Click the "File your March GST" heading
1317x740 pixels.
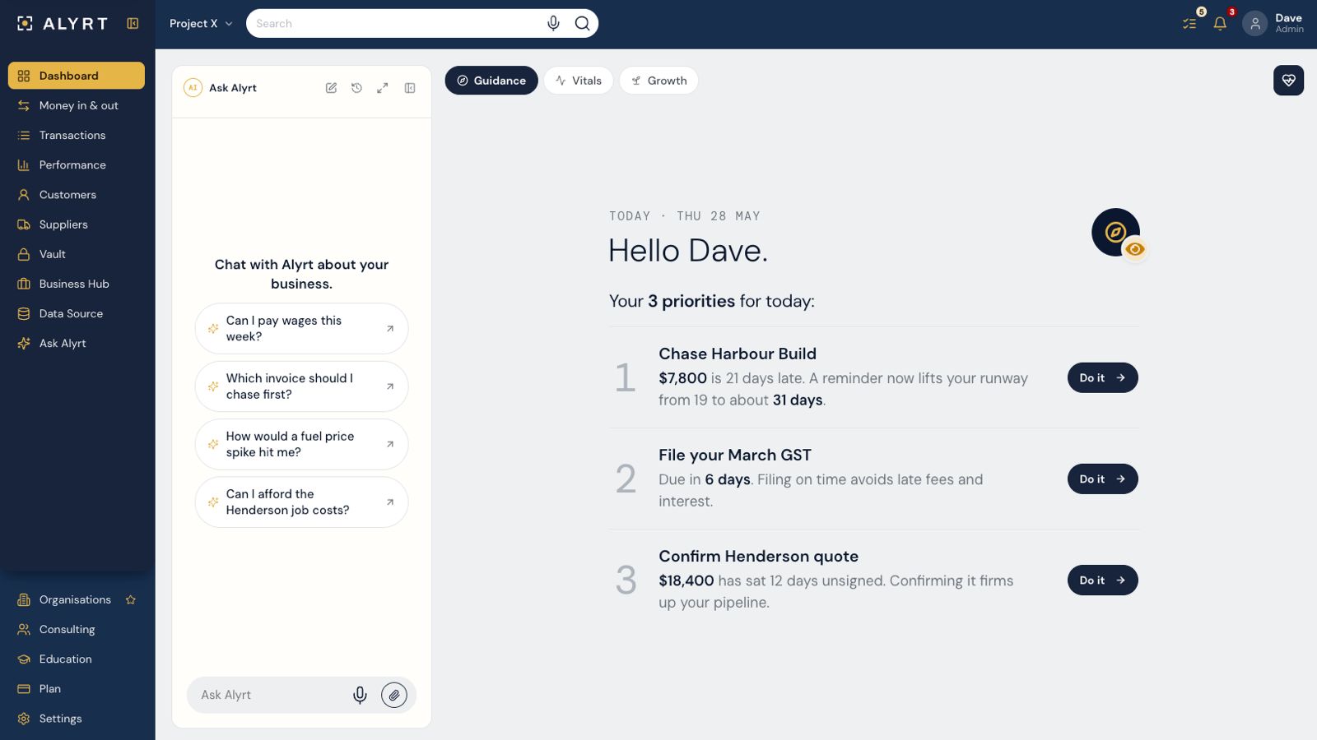click(x=735, y=456)
